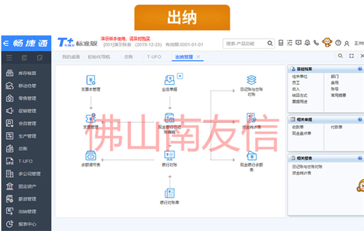The height and width of the screenshot is (231, 364).
Task: Open 银行对账 flow icon
Action: pyautogui.click(x=170, y=156)
